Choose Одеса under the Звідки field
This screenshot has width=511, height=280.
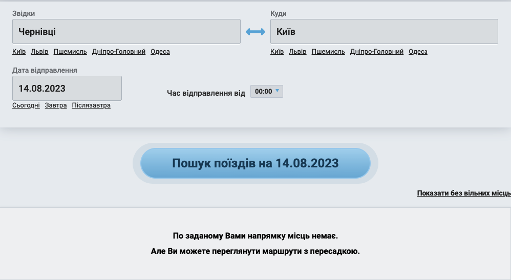point(160,52)
